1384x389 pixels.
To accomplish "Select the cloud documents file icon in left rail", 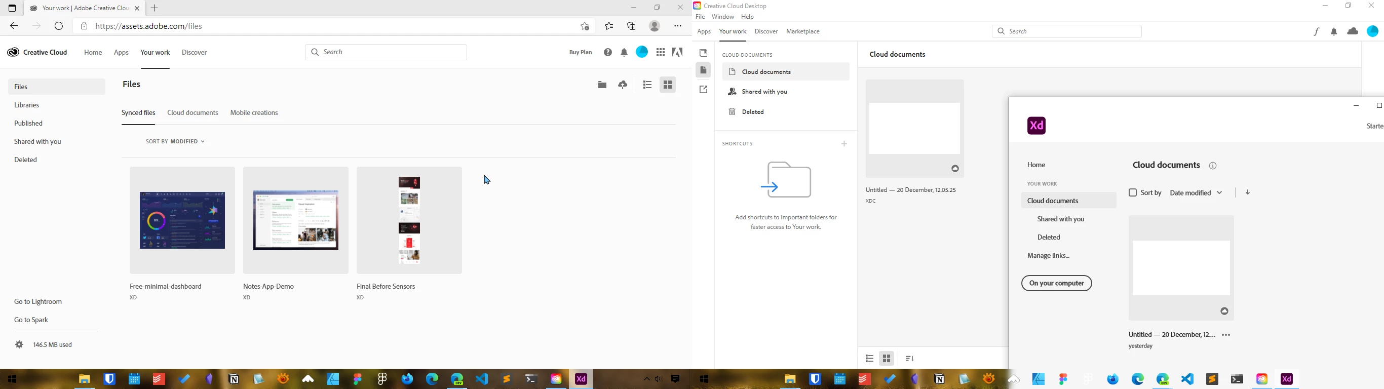I will (703, 70).
